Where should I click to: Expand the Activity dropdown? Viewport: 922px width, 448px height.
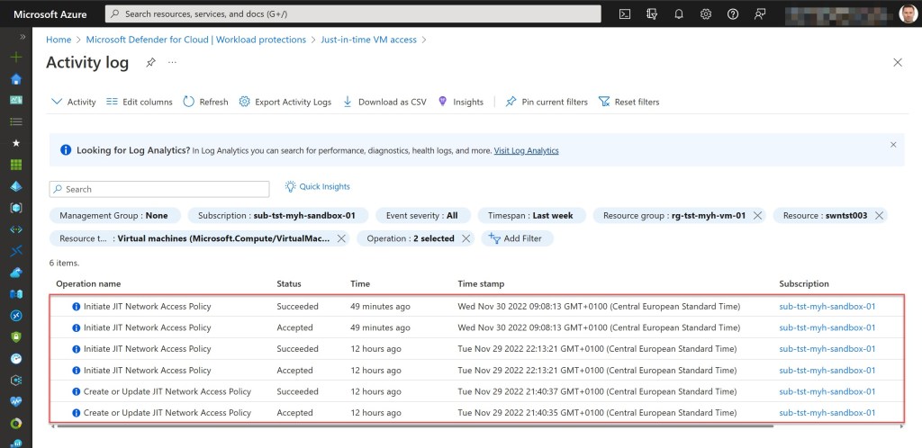74,102
